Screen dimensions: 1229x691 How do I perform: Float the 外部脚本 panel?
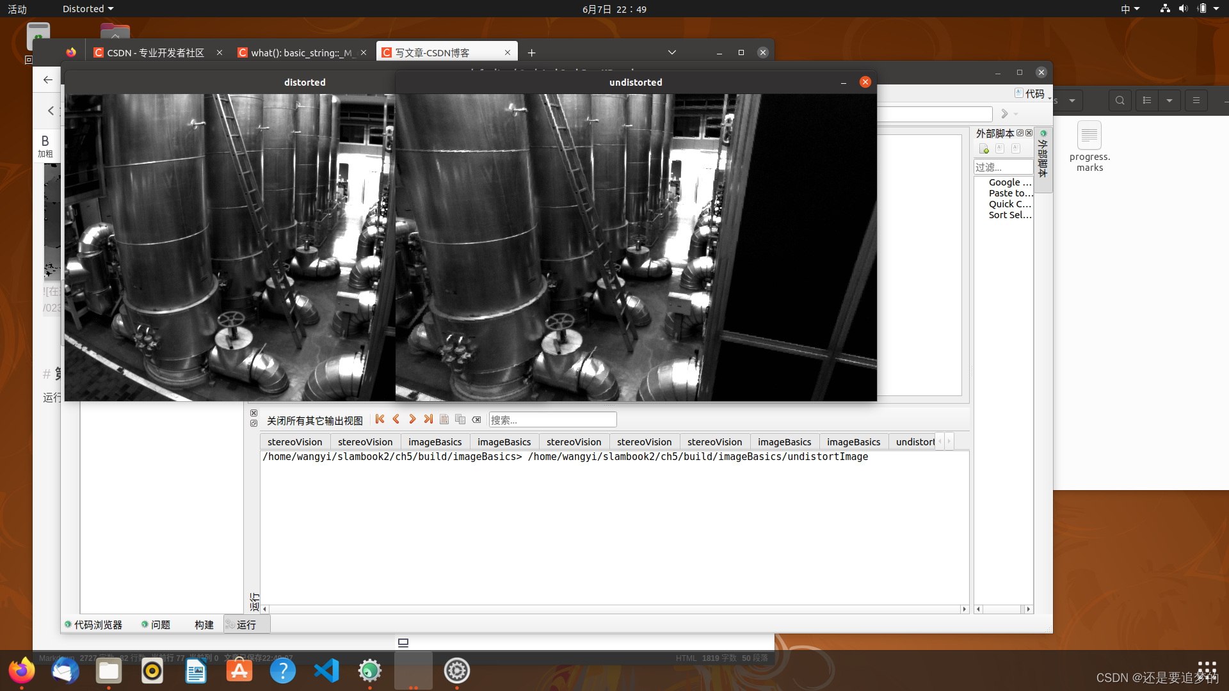[1020, 133]
